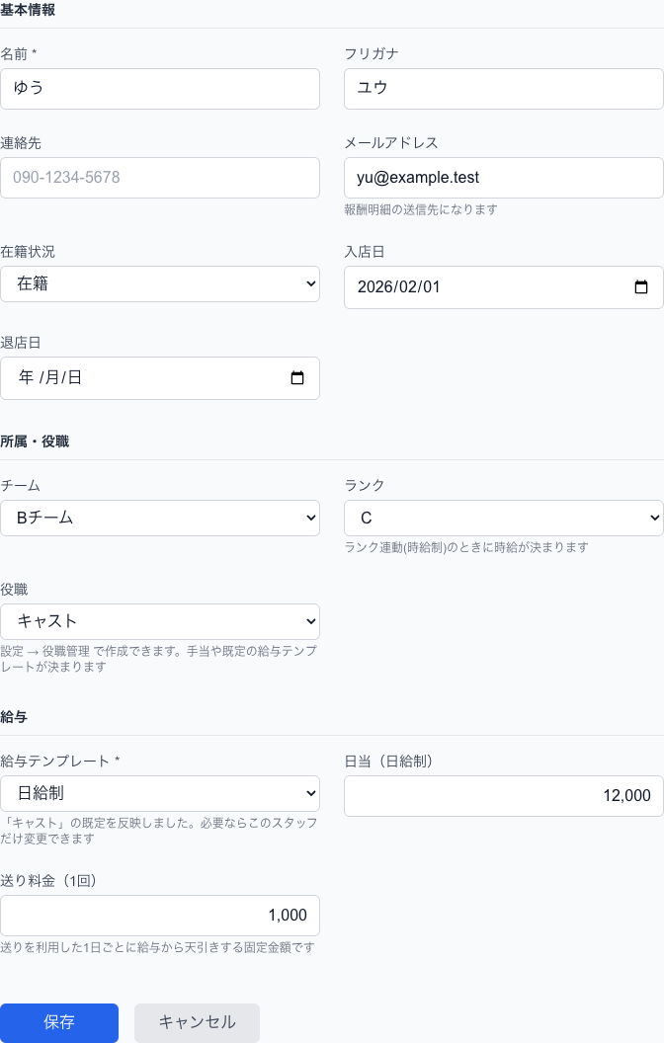
Task: Click the 報酬明細の送信先になります hint text
Action: [421, 209]
